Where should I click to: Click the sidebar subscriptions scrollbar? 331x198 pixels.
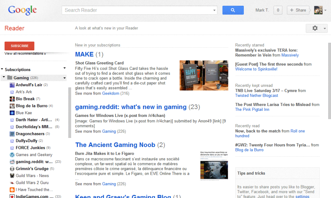pos(69,112)
